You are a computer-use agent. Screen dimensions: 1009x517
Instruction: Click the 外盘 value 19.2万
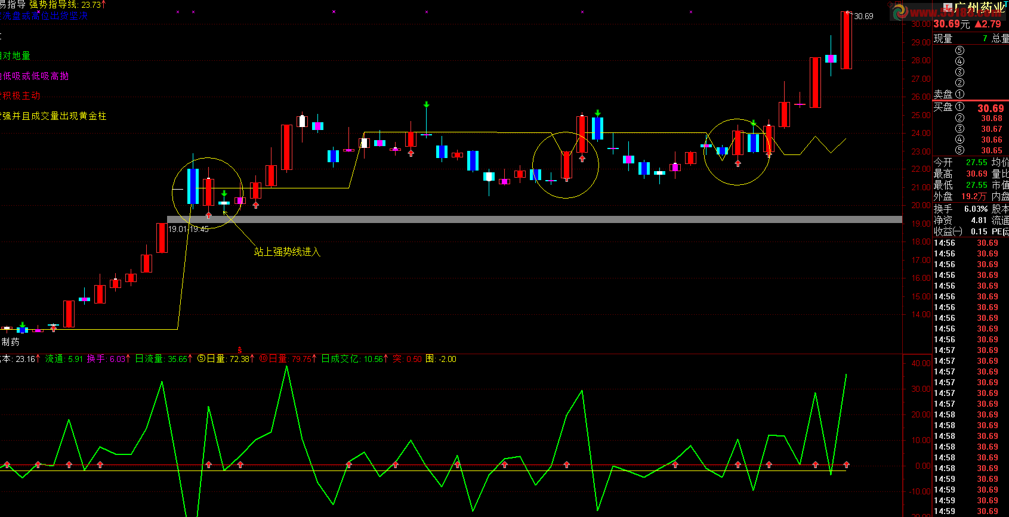click(974, 197)
